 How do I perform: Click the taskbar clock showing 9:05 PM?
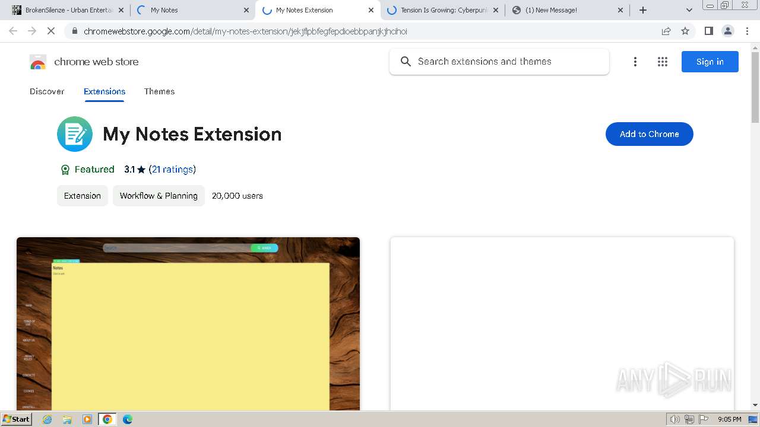730,419
